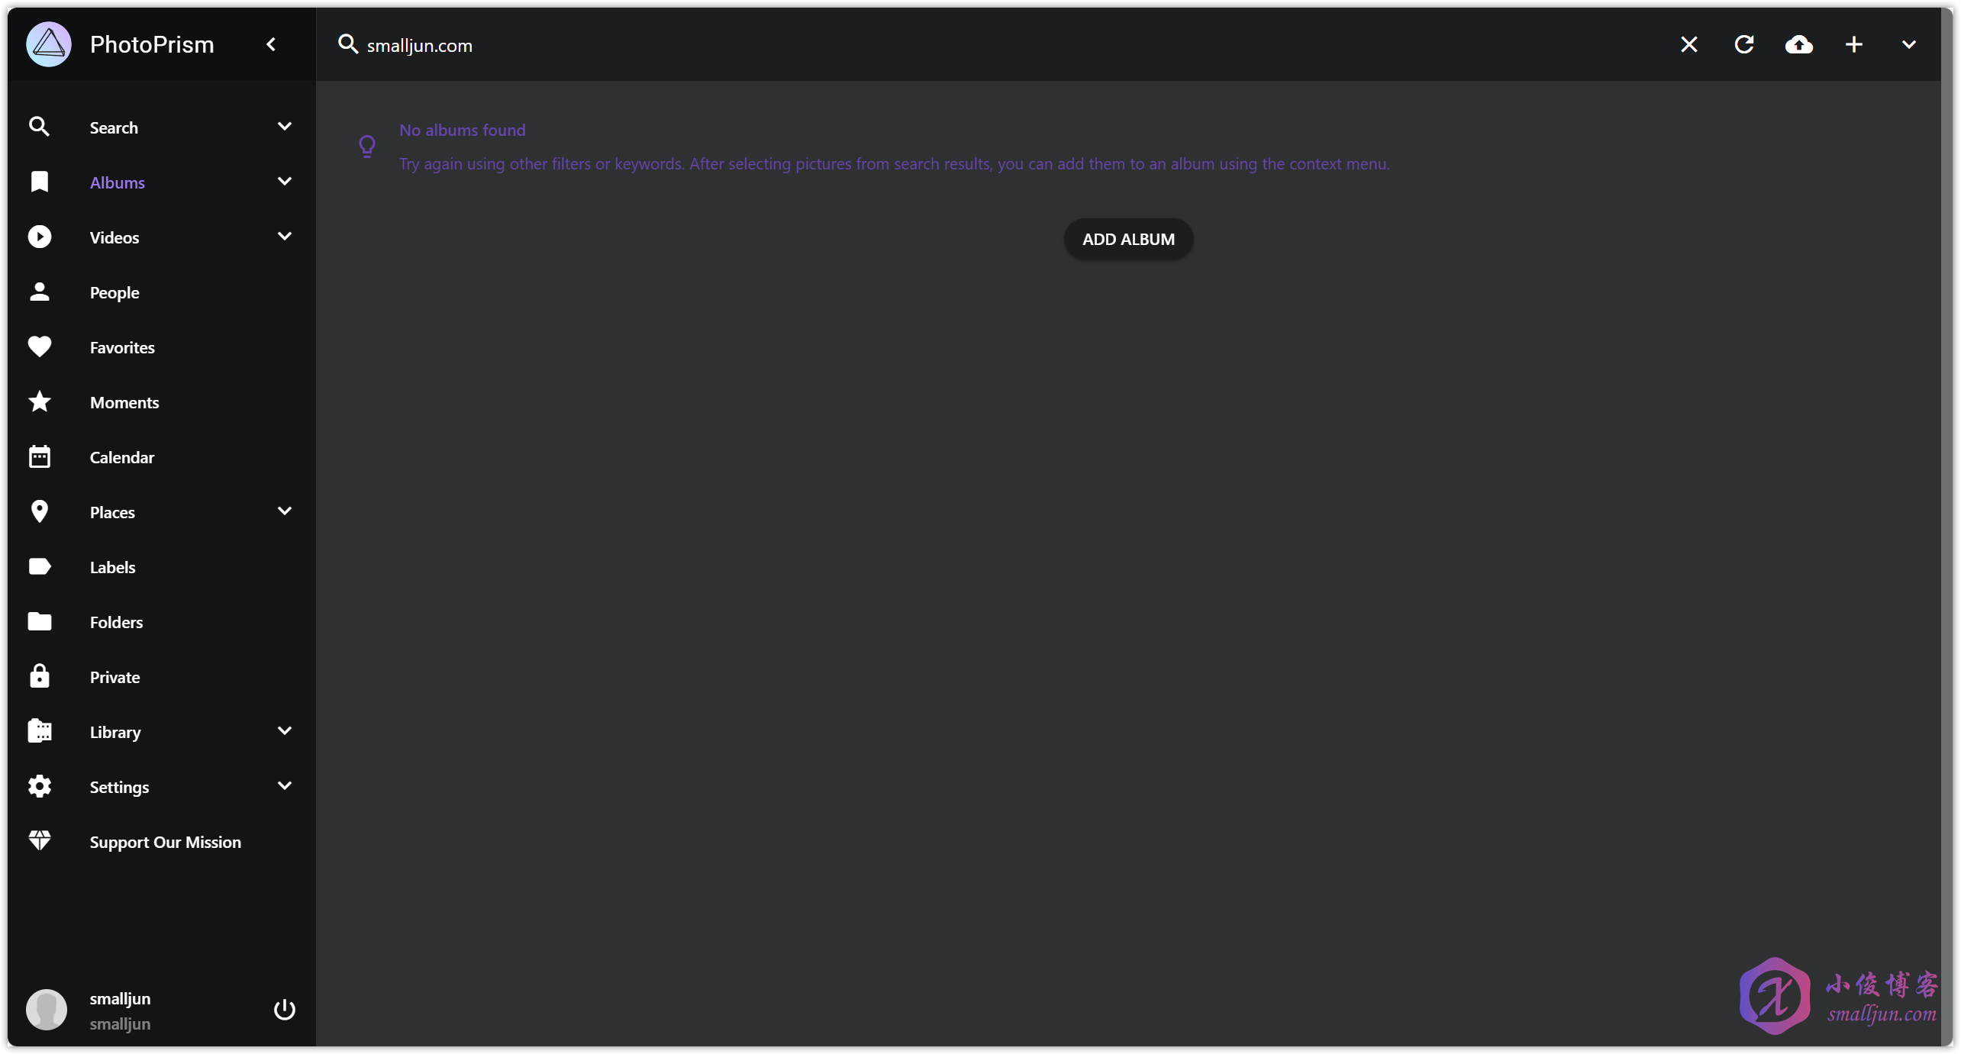
Task: Click the Albums bookmark icon
Action: pyautogui.click(x=39, y=182)
